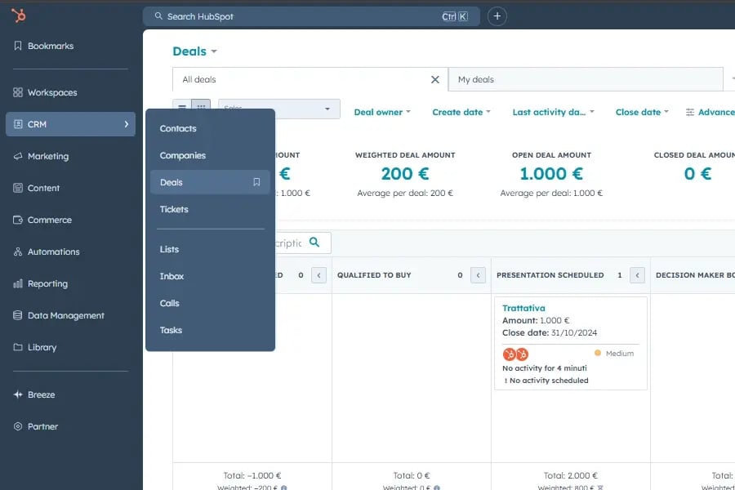Select Calls in the CRM flyout

210,303
